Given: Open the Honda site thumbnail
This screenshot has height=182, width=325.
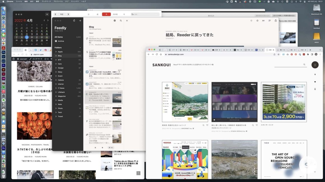Looking at the screenshot, I should pos(185,159).
